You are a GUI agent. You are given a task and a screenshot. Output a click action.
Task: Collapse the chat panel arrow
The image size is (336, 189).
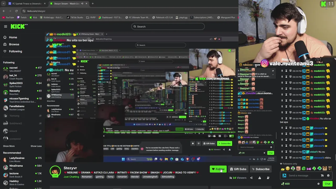tap(237, 60)
